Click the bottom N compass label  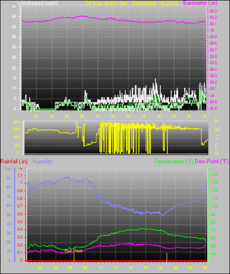pos(217,153)
